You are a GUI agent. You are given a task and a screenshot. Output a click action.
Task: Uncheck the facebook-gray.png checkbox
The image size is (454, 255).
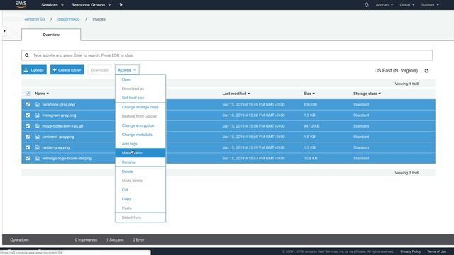coord(28,104)
